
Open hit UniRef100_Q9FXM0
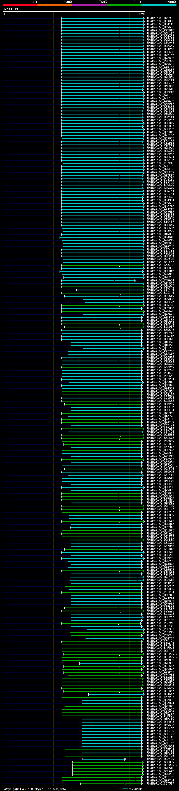click(161, 46)
